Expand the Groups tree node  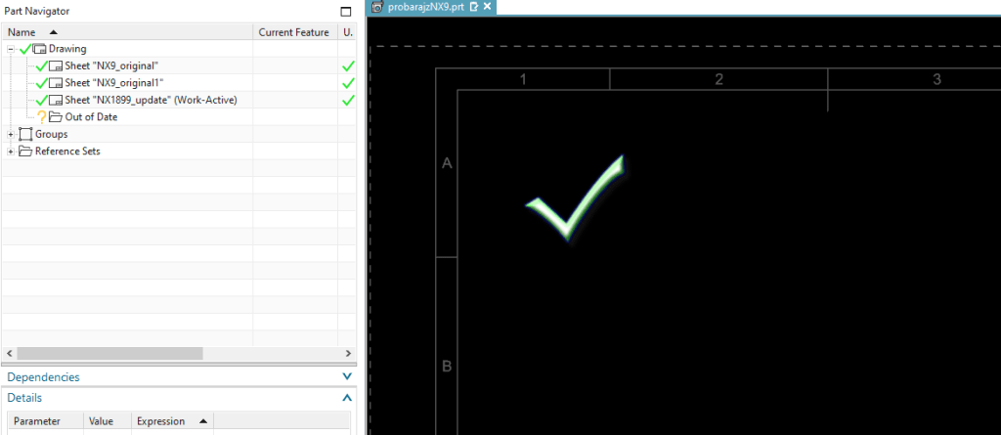(x=12, y=134)
